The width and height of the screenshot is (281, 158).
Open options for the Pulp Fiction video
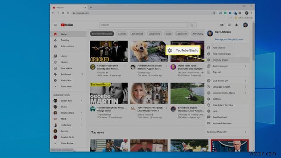[126, 66]
